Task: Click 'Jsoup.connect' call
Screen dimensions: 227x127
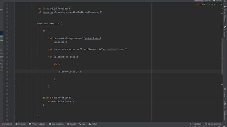Action: (74, 38)
